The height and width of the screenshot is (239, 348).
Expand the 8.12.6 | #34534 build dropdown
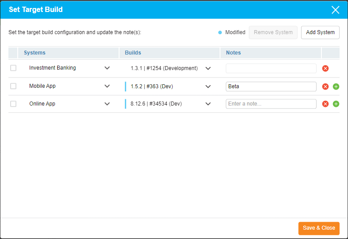point(208,104)
